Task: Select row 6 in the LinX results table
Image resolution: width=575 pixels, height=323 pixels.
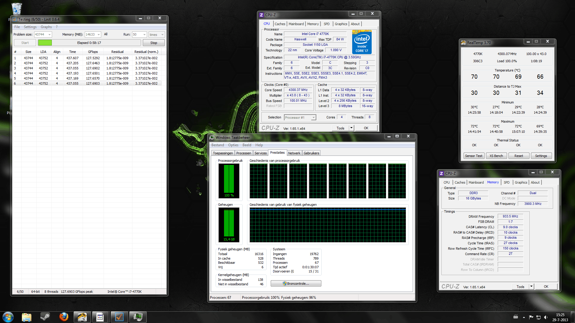Action: point(87,83)
